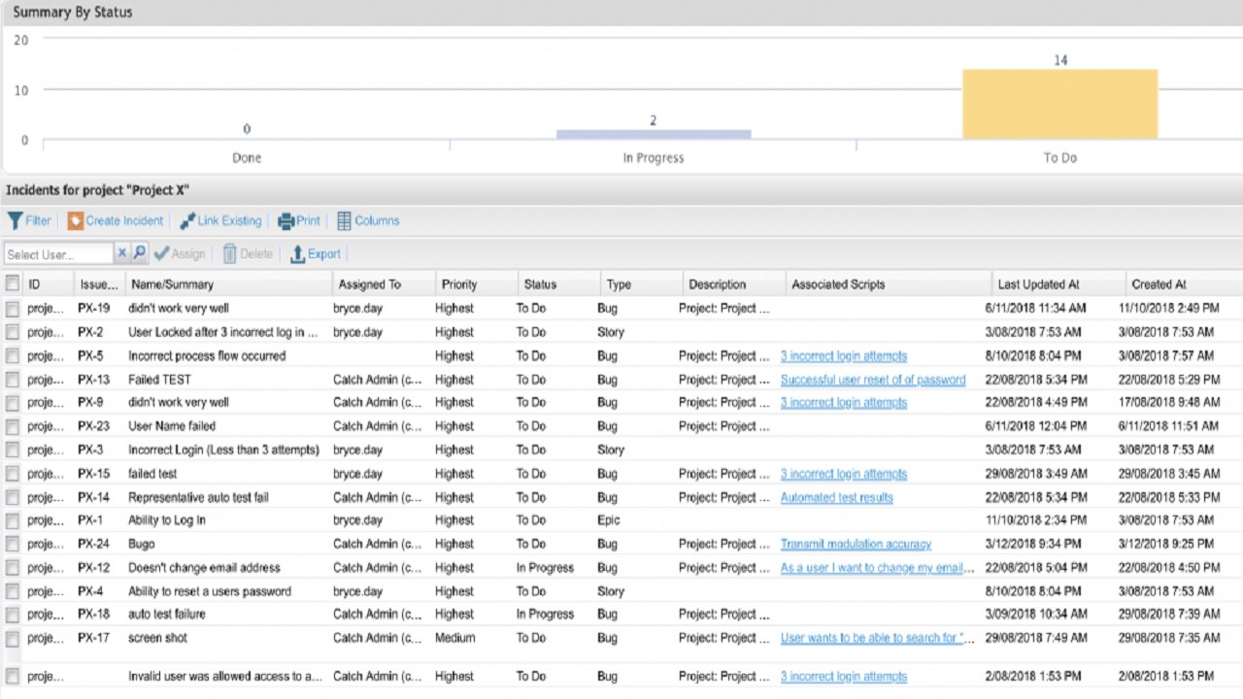Viewport: 1243px width, 699px height.
Task: Click the In Progress bar in status chart
Action: [654, 134]
